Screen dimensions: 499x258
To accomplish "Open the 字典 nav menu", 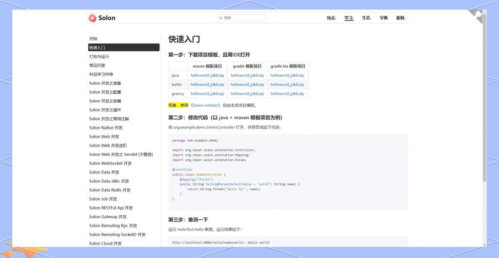I will click(384, 18).
